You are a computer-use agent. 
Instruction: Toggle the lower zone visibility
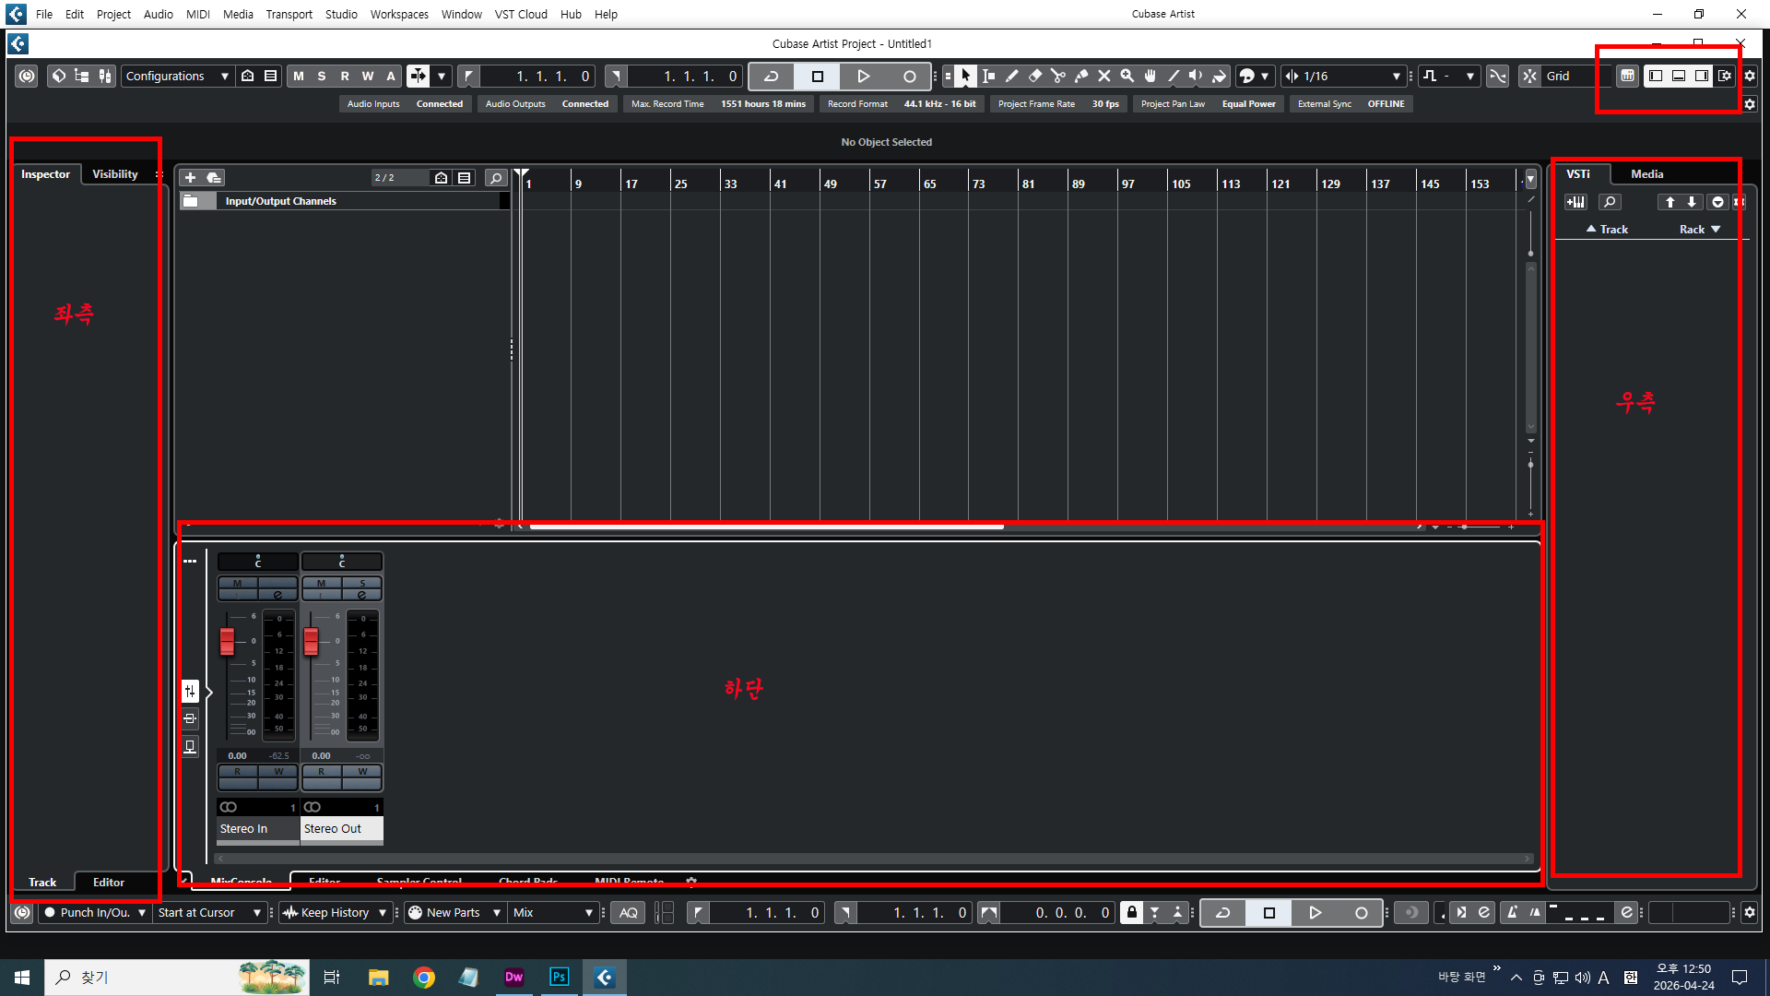click(1679, 77)
